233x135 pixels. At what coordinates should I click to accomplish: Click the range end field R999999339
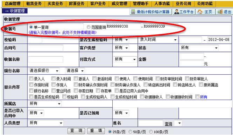click(161, 27)
